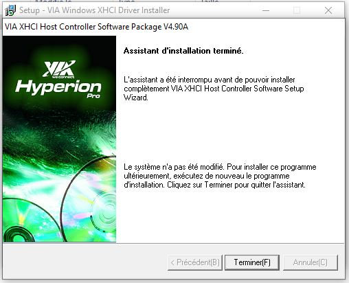Minimize the VIA Driver Installer window
Screen dimensions: 349x283
(266, 10)
